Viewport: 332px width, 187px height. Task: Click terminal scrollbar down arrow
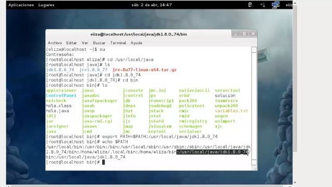(254, 163)
